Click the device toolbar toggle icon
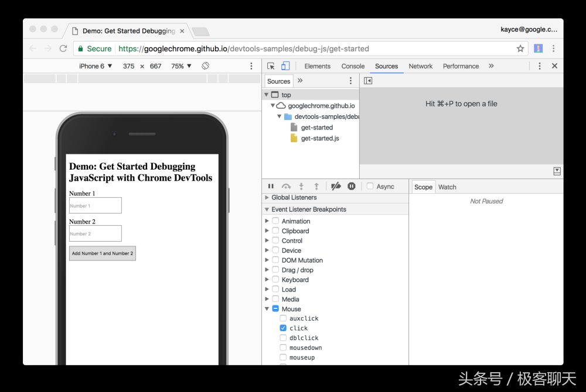Screen dimensions: 586x392 coord(285,66)
